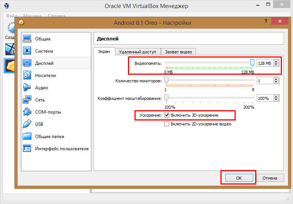Switch to the Экран tab
The height and width of the screenshot is (204, 293).
tap(104, 51)
